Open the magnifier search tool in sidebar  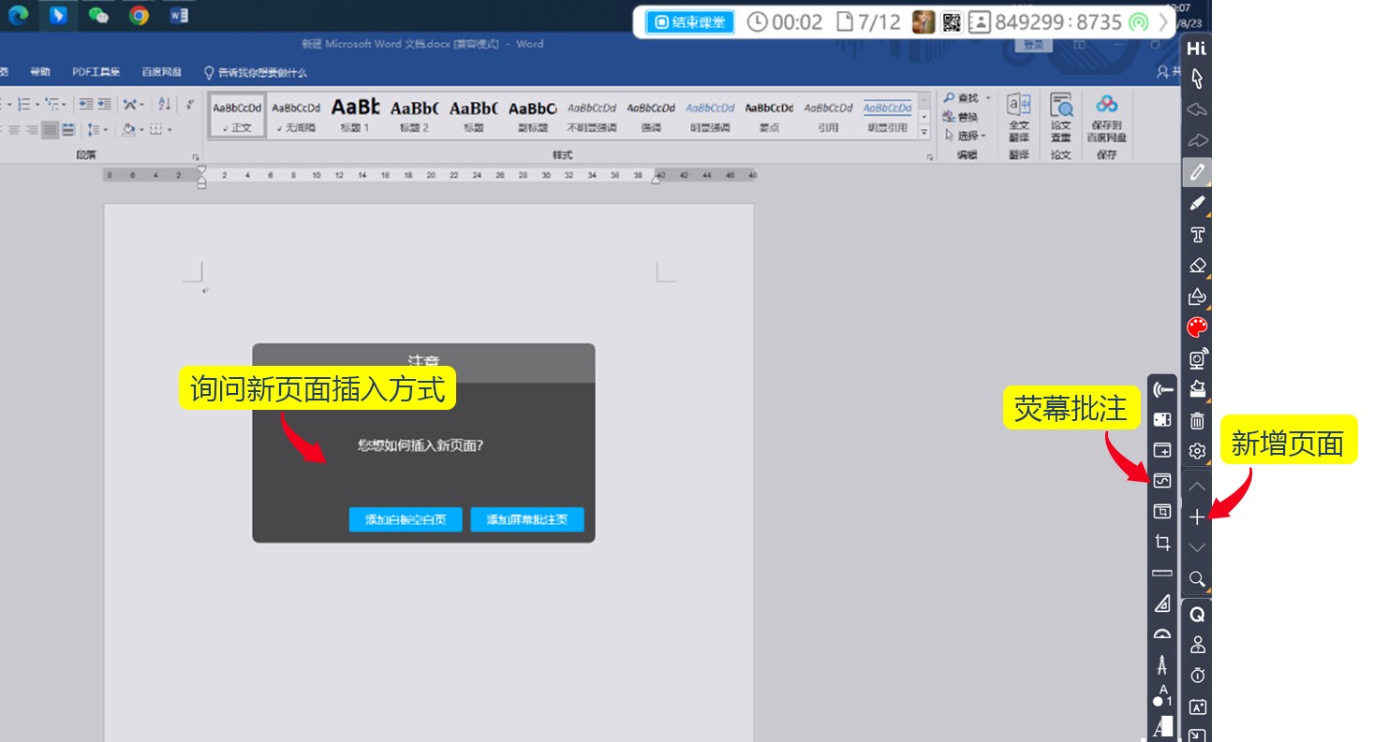point(1197,579)
